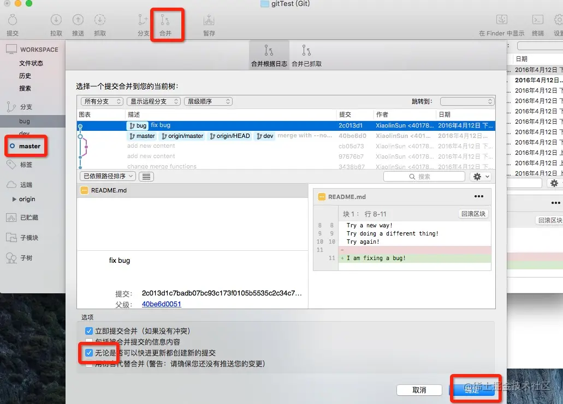Click the 作者 column header
This screenshot has height=404, width=563.
(x=405, y=114)
